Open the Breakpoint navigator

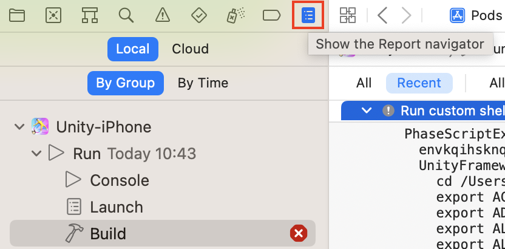271,15
